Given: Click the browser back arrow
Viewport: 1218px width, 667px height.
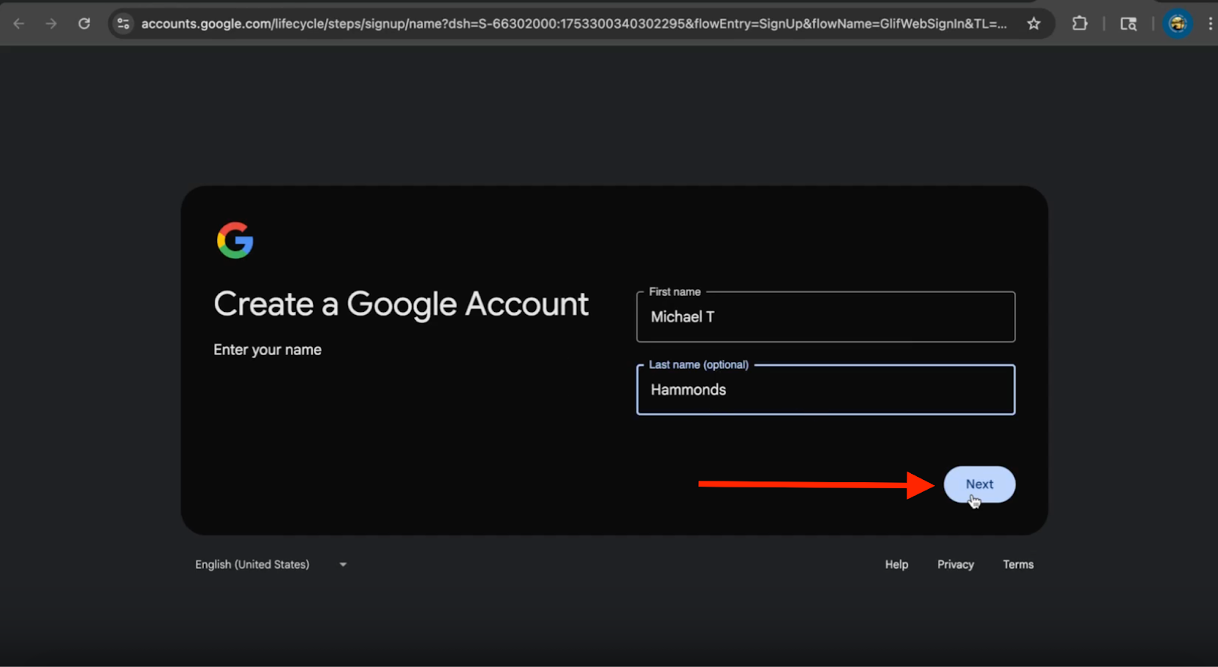Looking at the screenshot, I should (x=19, y=24).
